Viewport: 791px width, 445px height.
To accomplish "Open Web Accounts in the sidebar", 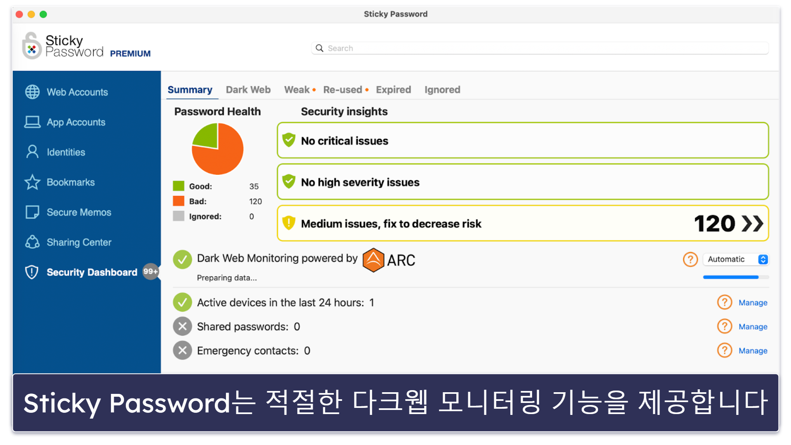I will click(87, 92).
